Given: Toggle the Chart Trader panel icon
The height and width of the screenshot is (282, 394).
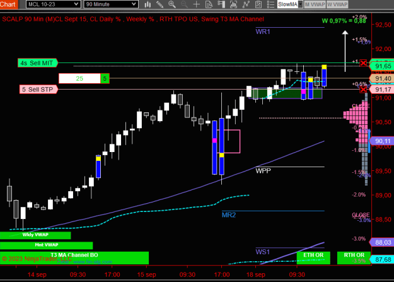Looking at the screenshot, I should pyautogui.click(x=221, y=4).
